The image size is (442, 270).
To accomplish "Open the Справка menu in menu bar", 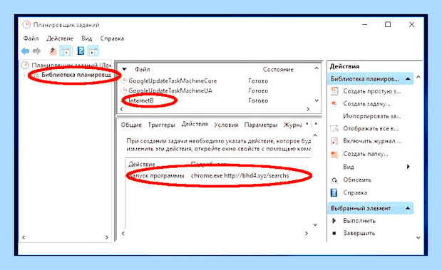I will tap(112, 38).
